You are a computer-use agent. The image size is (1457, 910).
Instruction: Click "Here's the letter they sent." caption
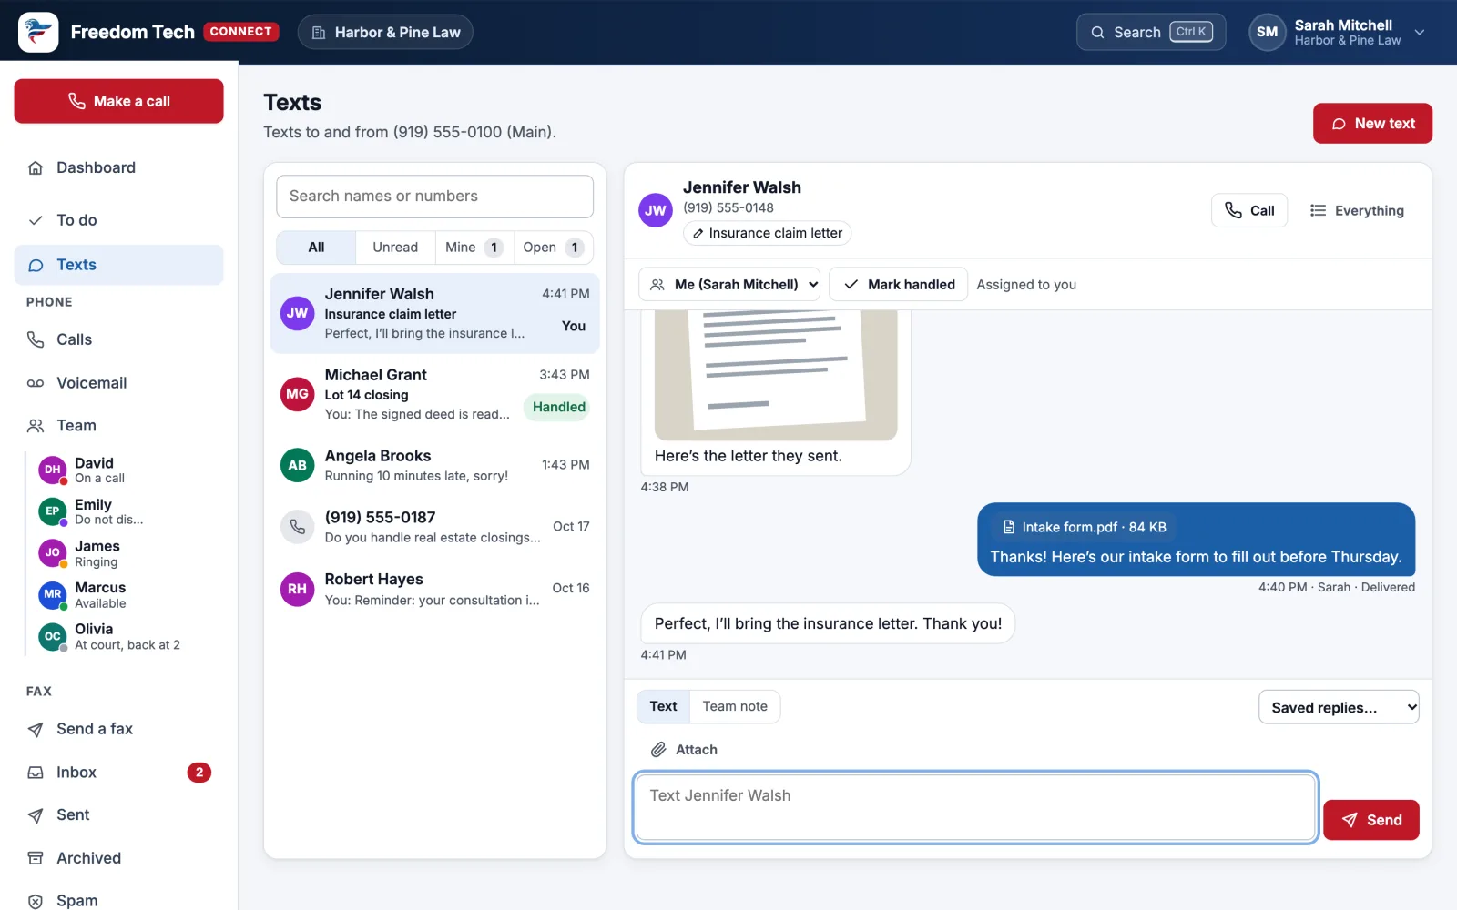tap(749, 456)
